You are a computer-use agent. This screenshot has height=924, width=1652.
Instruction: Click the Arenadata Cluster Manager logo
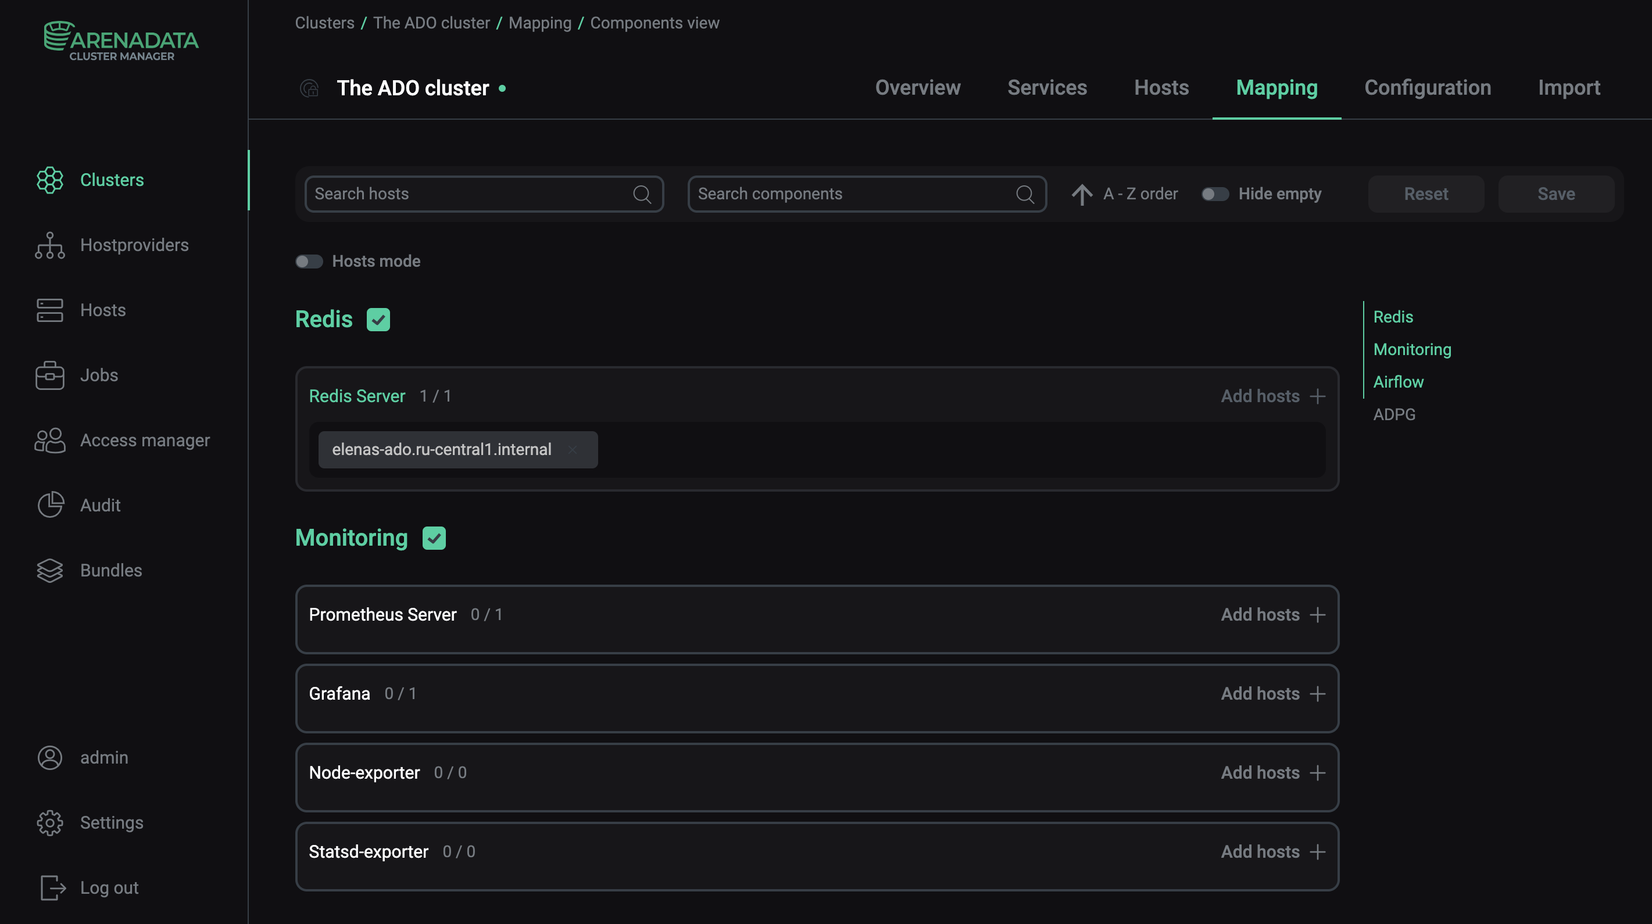point(120,40)
